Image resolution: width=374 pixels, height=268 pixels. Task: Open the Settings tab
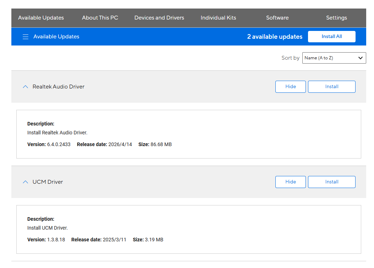(x=336, y=18)
